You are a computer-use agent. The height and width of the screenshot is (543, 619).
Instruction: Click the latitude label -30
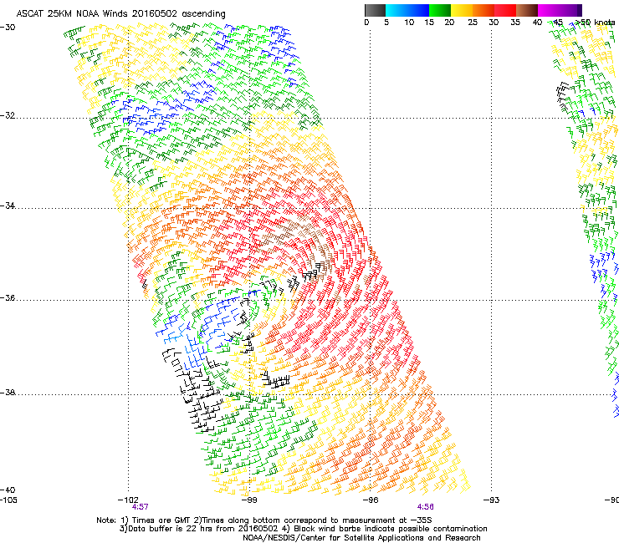pos(8,28)
